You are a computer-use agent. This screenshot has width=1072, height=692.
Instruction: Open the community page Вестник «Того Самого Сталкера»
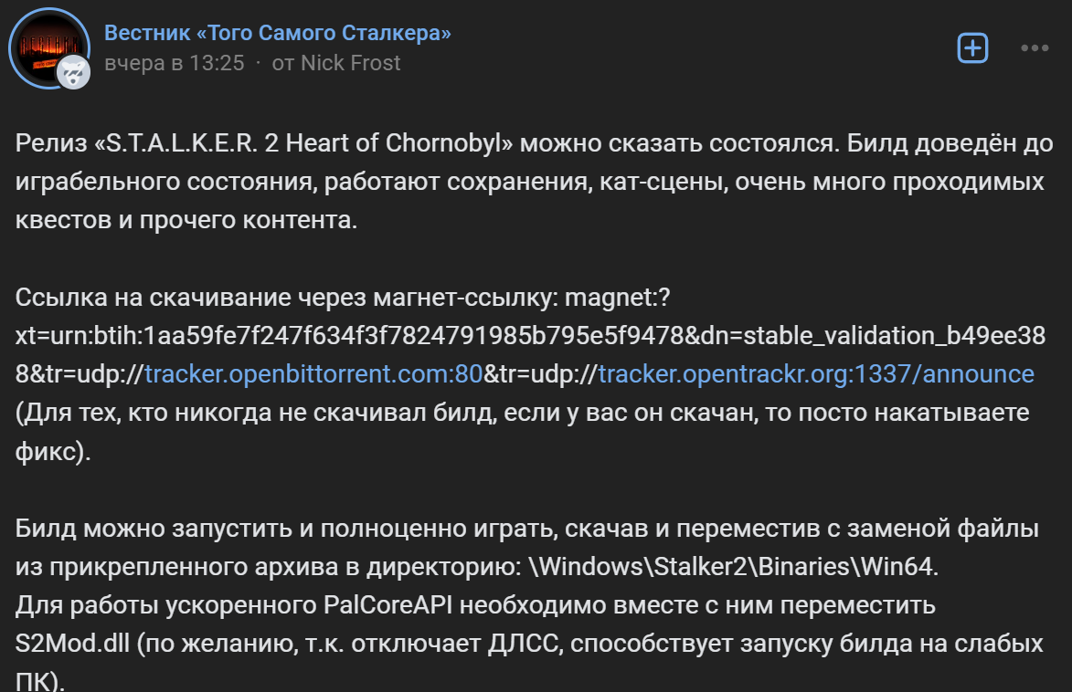(x=277, y=34)
